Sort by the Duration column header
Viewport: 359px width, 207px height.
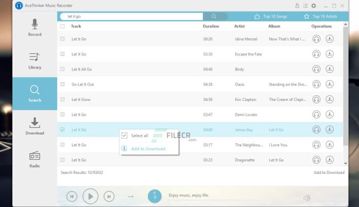tap(211, 26)
